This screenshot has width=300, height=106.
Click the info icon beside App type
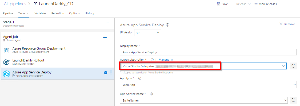[x=140, y=78]
